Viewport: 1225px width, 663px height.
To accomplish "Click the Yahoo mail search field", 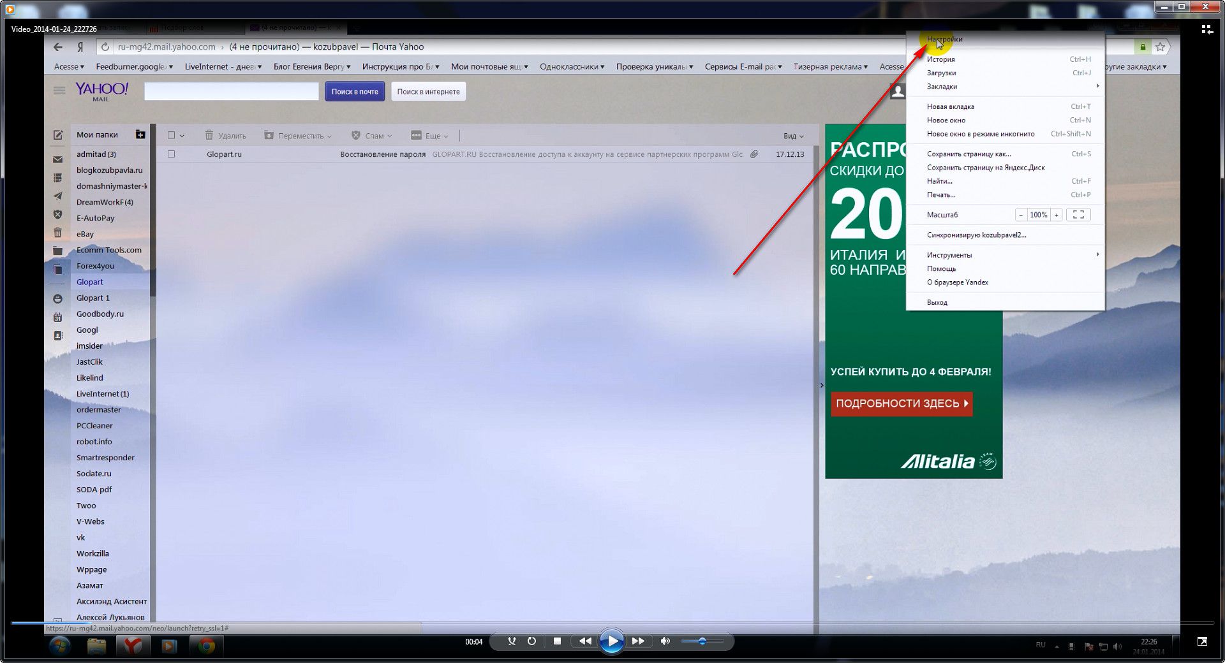I will click(232, 92).
